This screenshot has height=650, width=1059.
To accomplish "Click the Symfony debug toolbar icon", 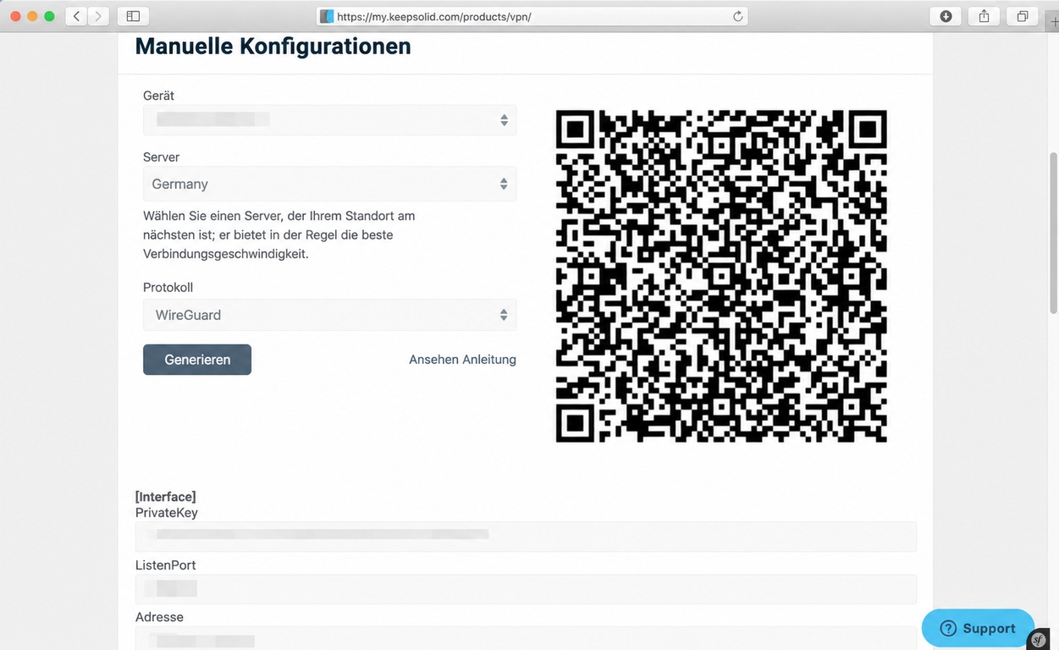I will click(x=1039, y=639).
